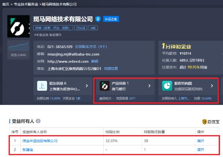Viewport: 223px width, 157px height.
Task: Expand the 张建锋 row with 展开
Action: click(201, 150)
